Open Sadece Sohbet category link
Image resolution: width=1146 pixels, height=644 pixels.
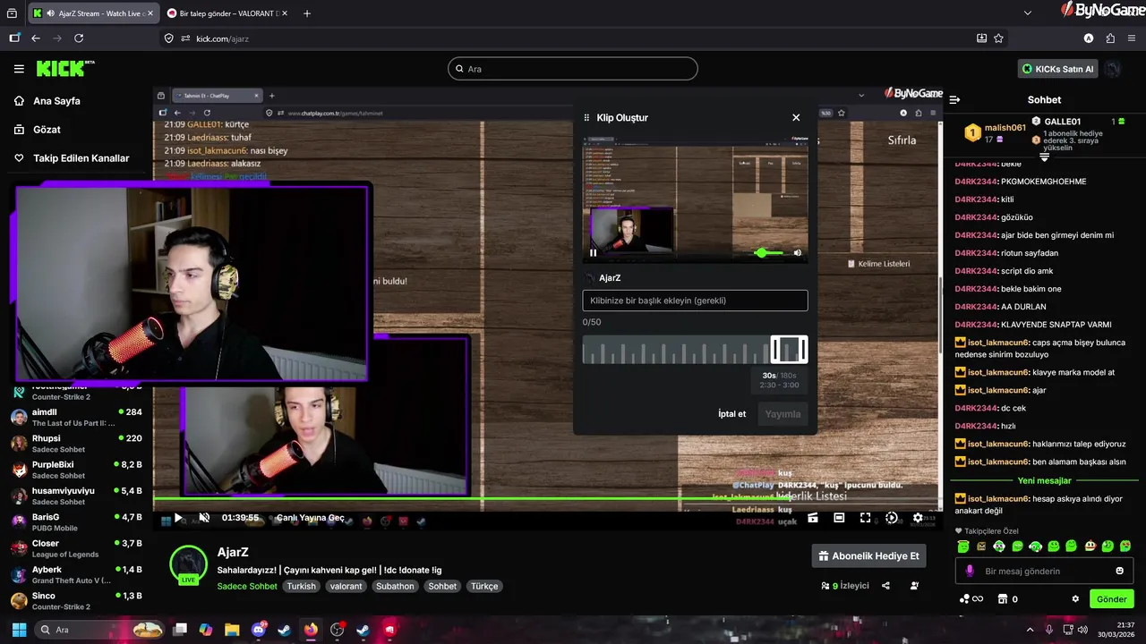247,587
